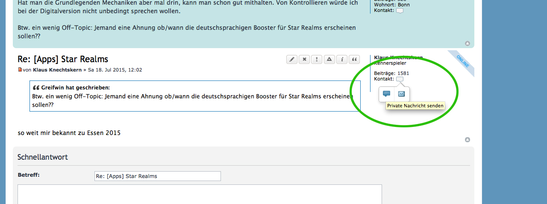547x204 pixels.
Task: Open post information with the i icon
Action: [x=342, y=60]
